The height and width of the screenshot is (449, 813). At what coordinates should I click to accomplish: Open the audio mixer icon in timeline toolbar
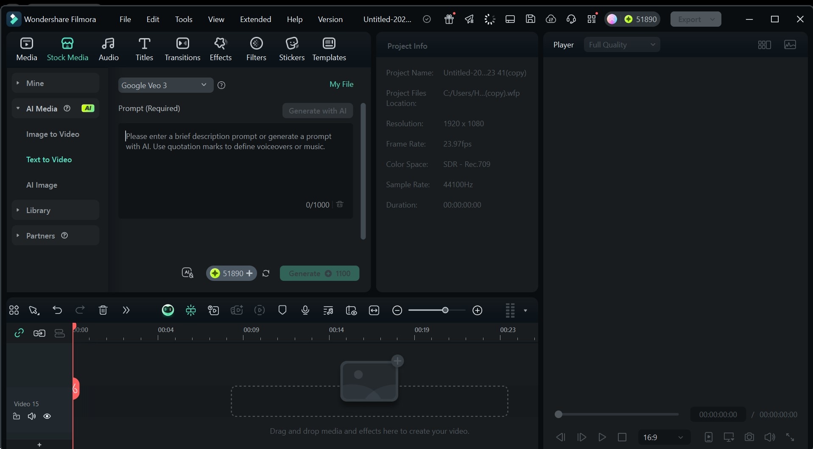coord(328,310)
